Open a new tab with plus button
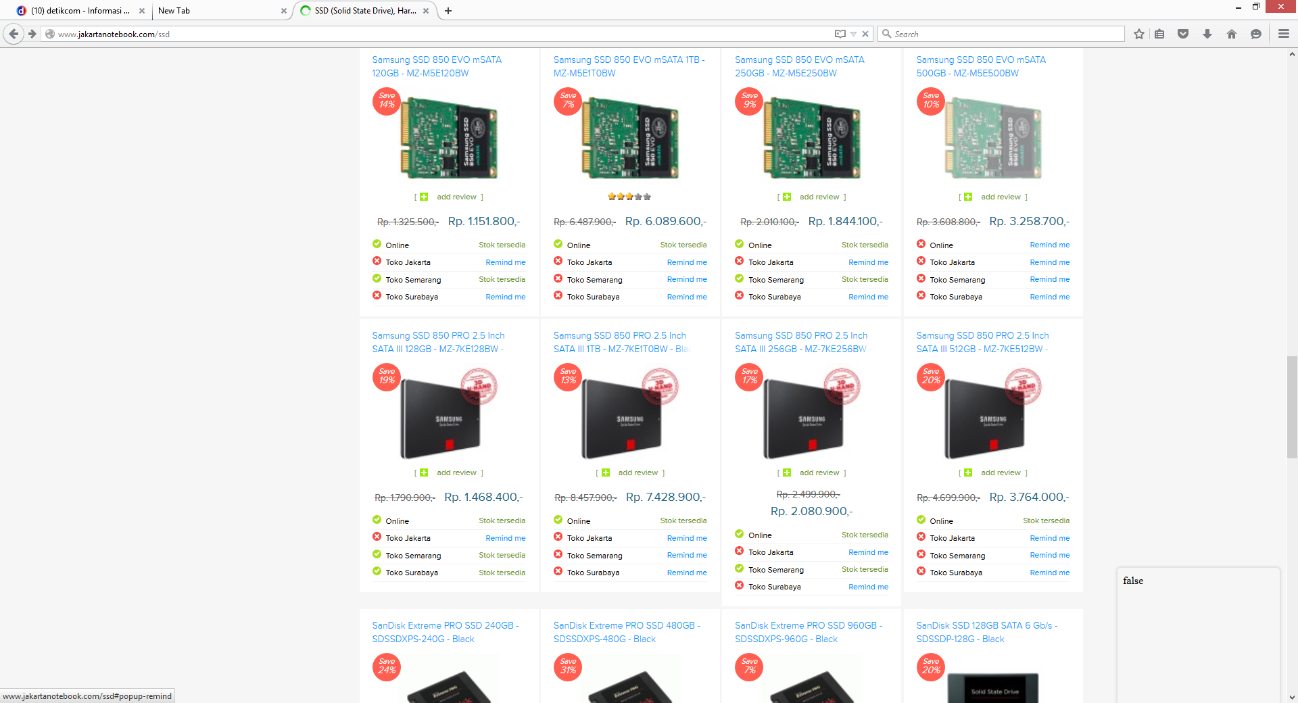1298x703 pixels. coord(448,11)
